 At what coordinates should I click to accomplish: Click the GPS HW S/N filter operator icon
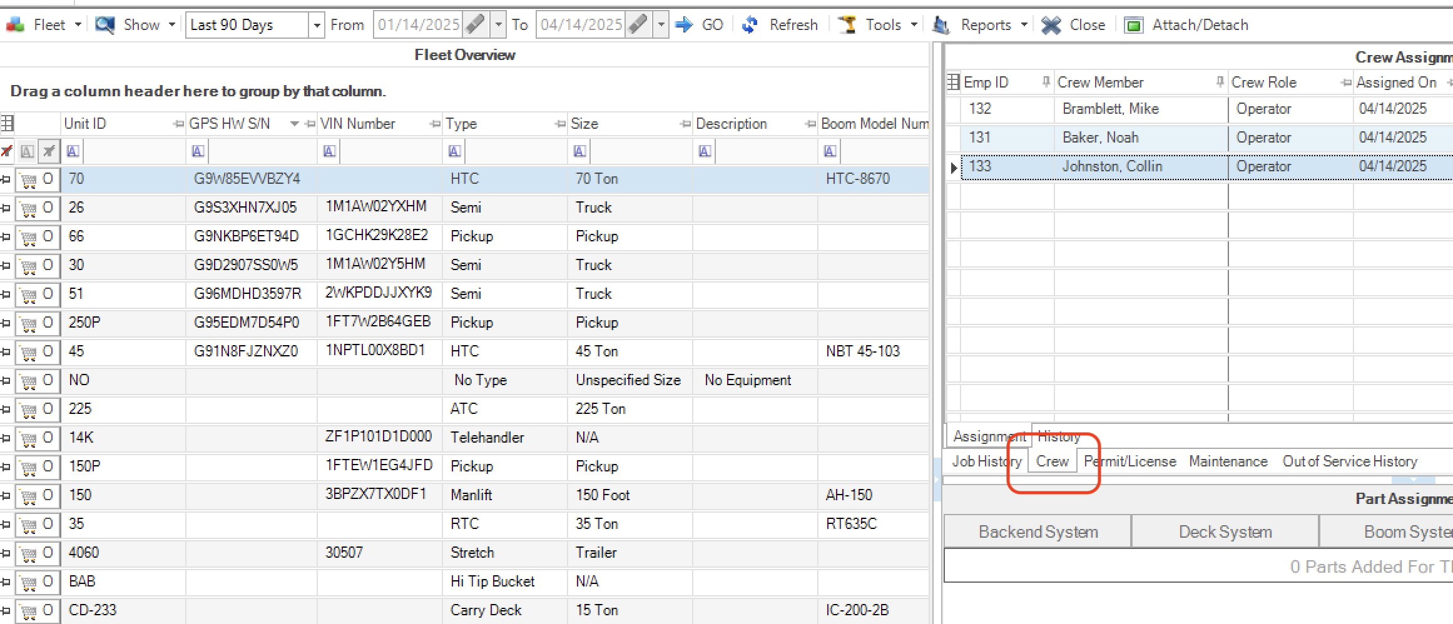tap(198, 151)
